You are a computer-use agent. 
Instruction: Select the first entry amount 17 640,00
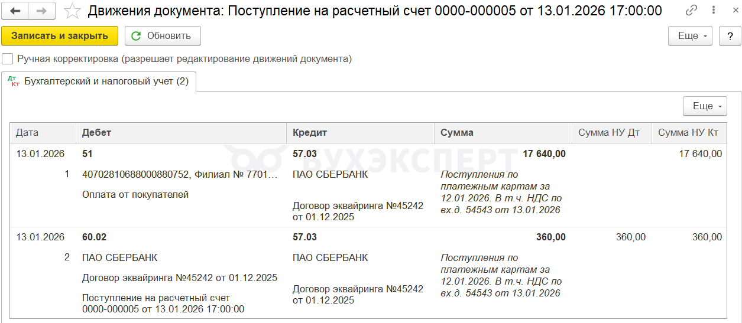point(544,154)
